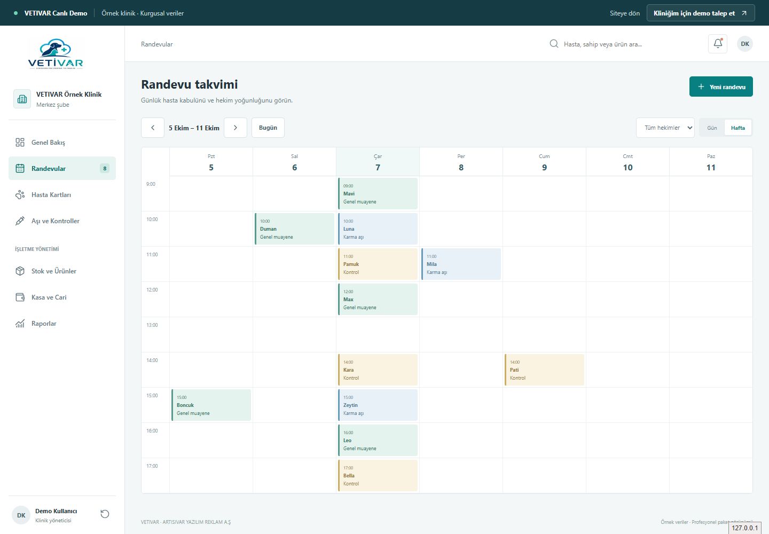769x534 pixels.
Task: Open the notifications bell icon
Action: point(718,44)
